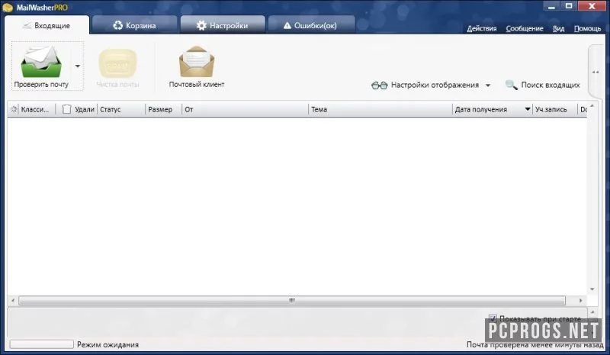Collapse the right side panel arrows
The image size is (610, 355).
pos(596,72)
